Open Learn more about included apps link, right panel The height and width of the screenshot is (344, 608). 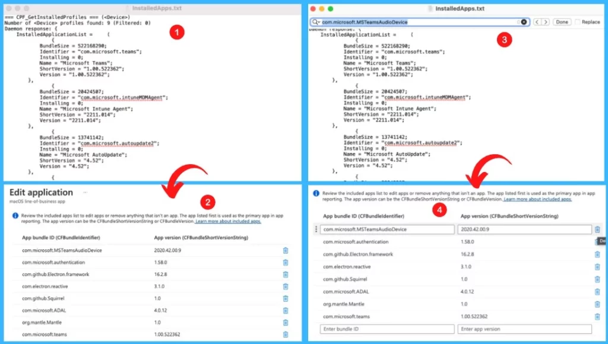(537, 199)
